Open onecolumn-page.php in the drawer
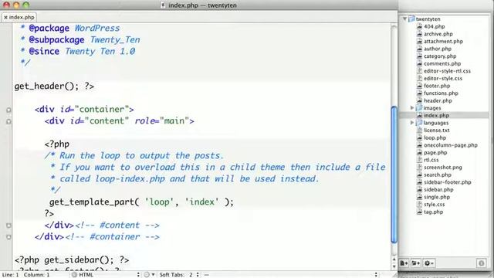The image size is (494, 278). [x=451, y=145]
